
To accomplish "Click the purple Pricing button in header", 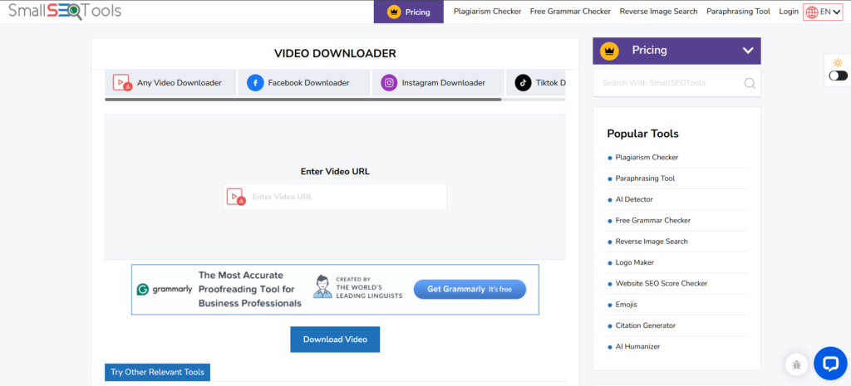I will point(409,12).
